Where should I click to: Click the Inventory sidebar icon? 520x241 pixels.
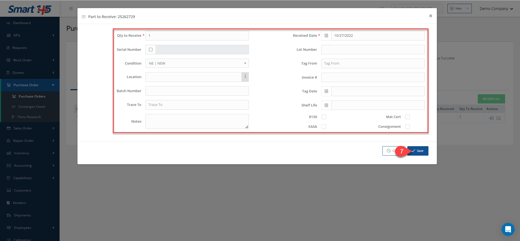(9, 153)
